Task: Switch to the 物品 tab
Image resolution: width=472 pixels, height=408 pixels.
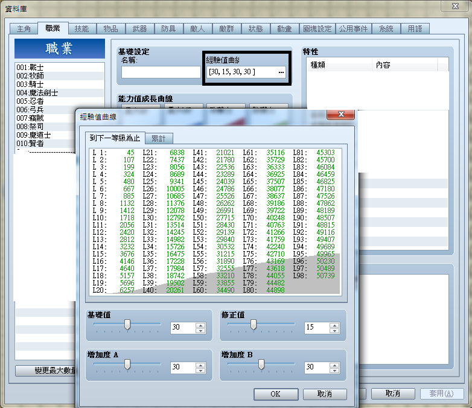Action: pyautogui.click(x=111, y=29)
